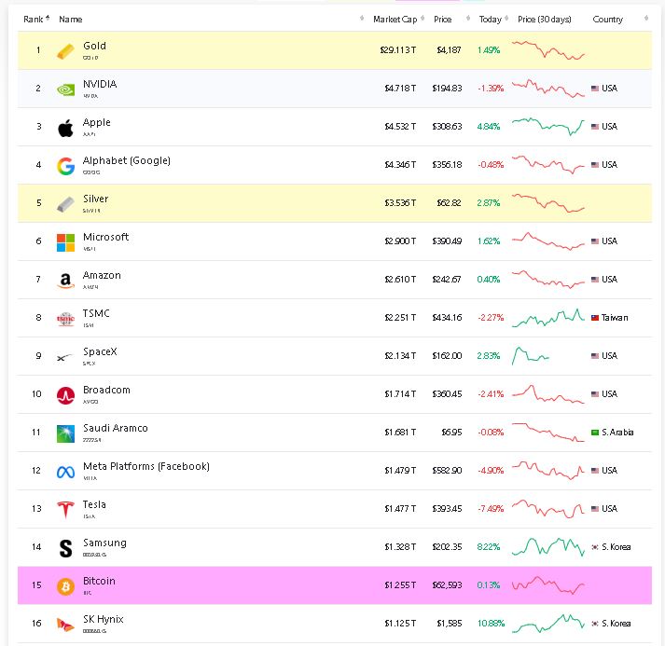Screen dimensions: 665x646
Task: Click the Gold bar icon
Action: click(x=65, y=51)
